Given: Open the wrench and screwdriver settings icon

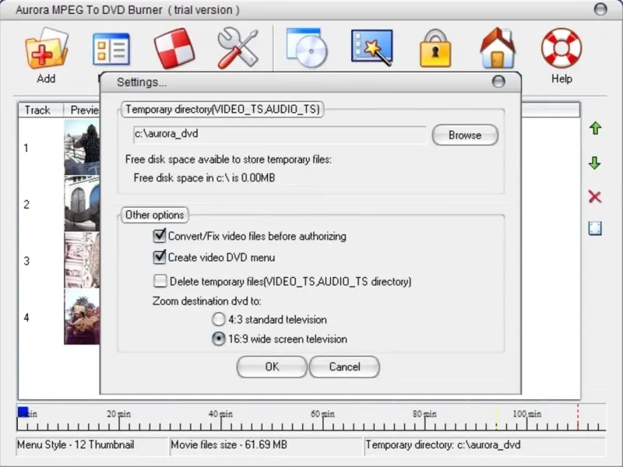Looking at the screenshot, I should 238,48.
